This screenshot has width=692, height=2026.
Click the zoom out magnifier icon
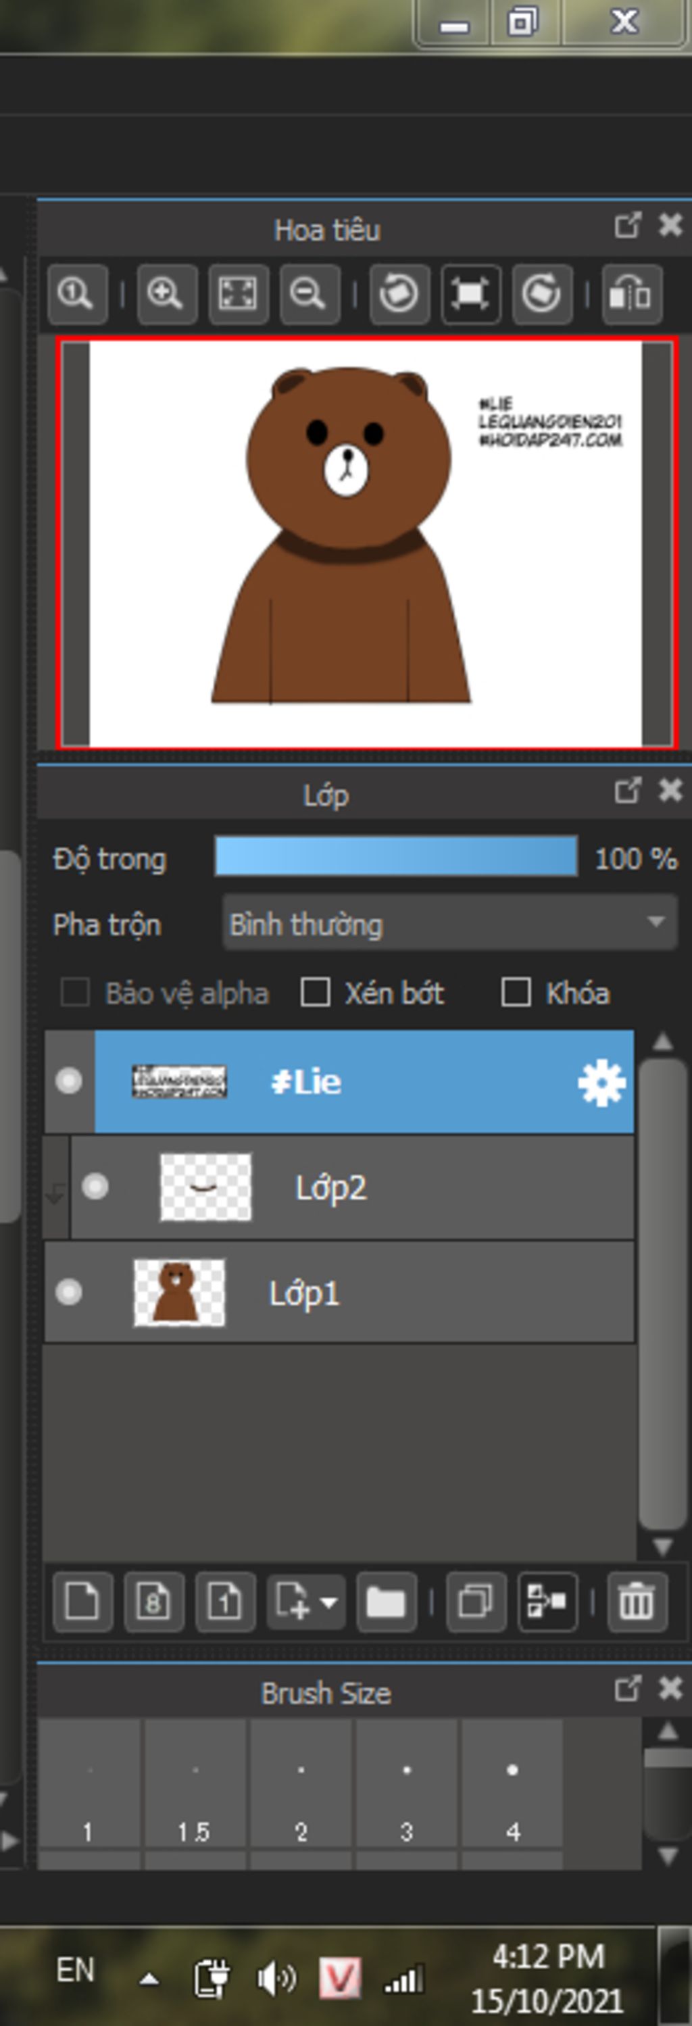[x=308, y=294]
